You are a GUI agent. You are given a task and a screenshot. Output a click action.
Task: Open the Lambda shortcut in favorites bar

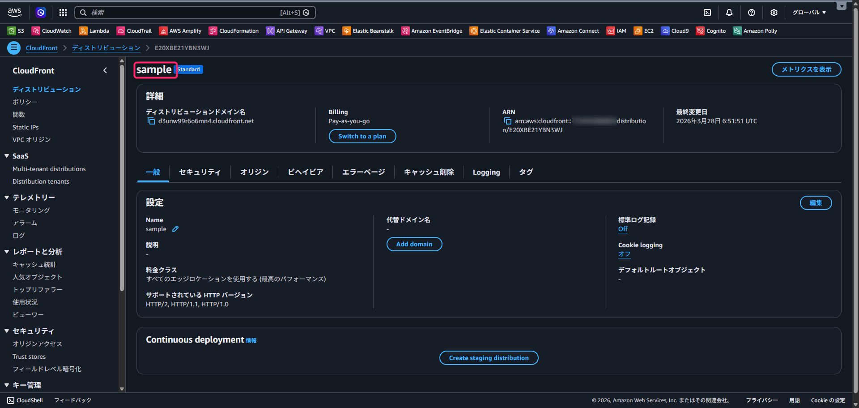tap(94, 31)
